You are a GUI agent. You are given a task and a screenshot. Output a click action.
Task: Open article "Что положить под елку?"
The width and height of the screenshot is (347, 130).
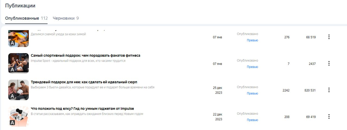(82, 109)
